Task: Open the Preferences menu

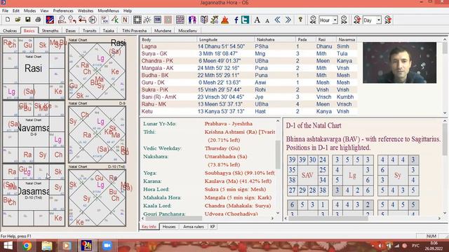Action: (63, 10)
